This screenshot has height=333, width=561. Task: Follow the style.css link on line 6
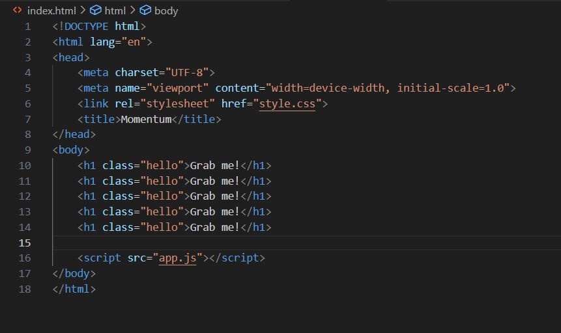coord(287,103)
